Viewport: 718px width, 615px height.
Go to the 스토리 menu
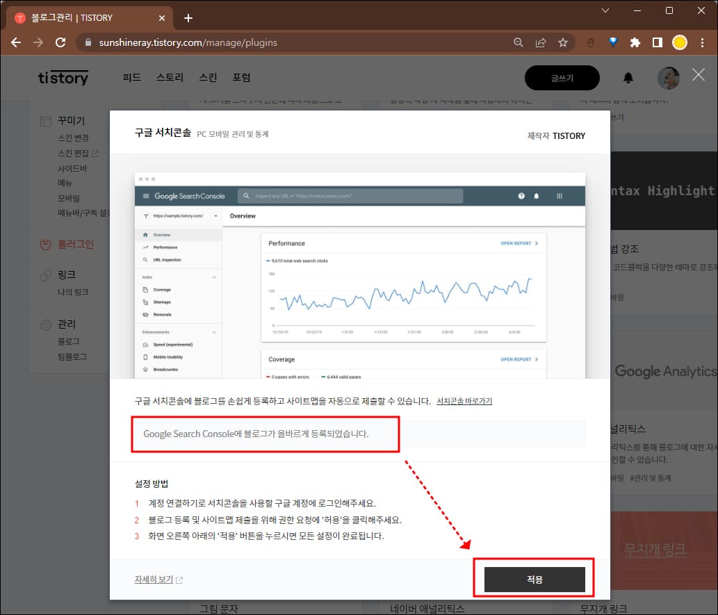[170, 77]
